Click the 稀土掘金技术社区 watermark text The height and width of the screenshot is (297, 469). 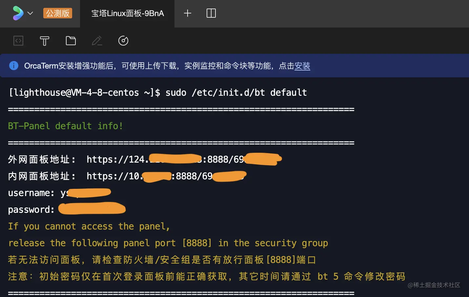click(x=435, y=286)
